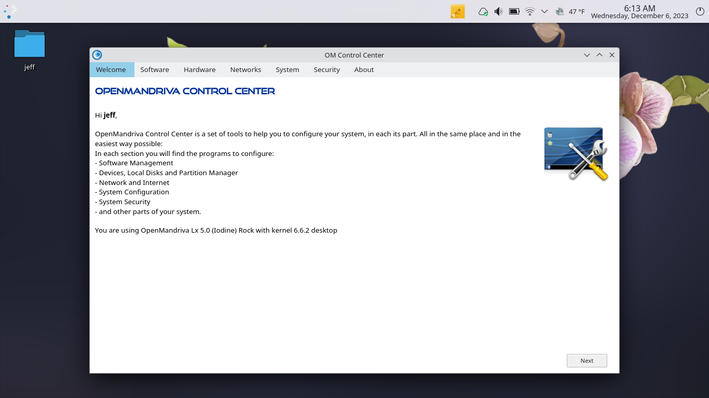The height and width of the screenshot is (398, 709).
Task: Open the Software tab
Action: point(155,69)
